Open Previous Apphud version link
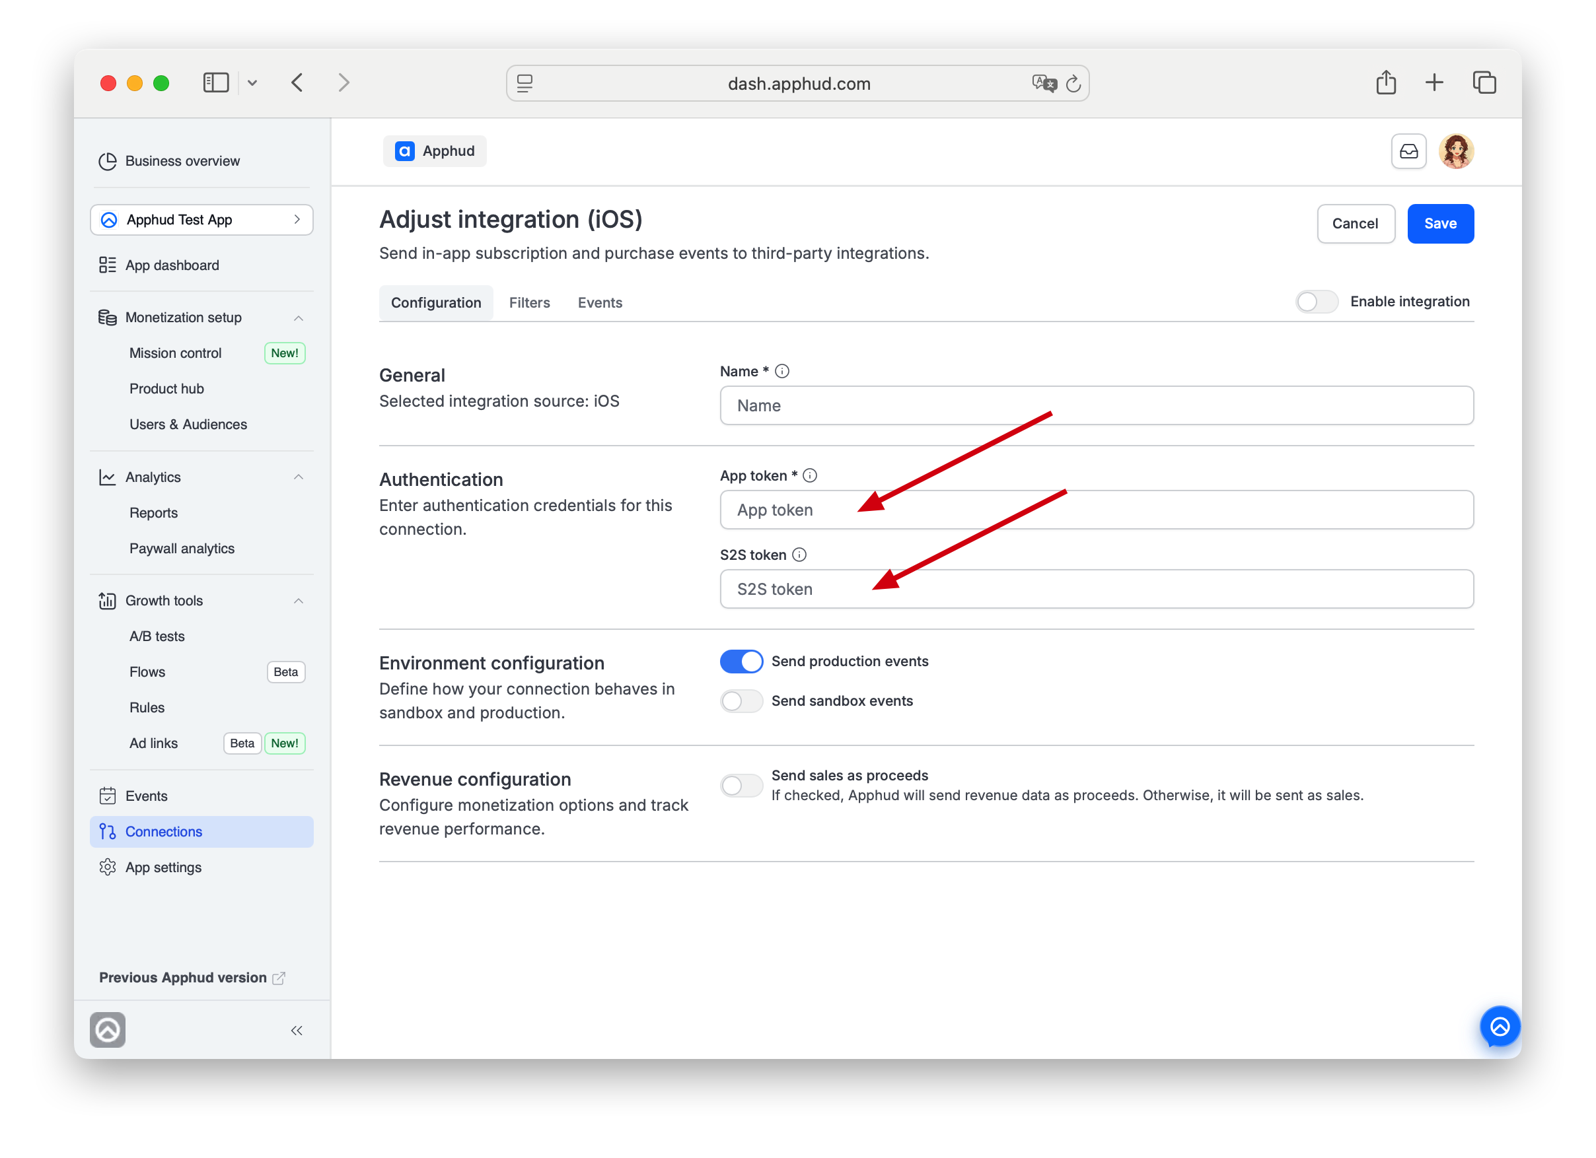The width and height of the screenshot is (1596, 1158). [x=192, y=978]
